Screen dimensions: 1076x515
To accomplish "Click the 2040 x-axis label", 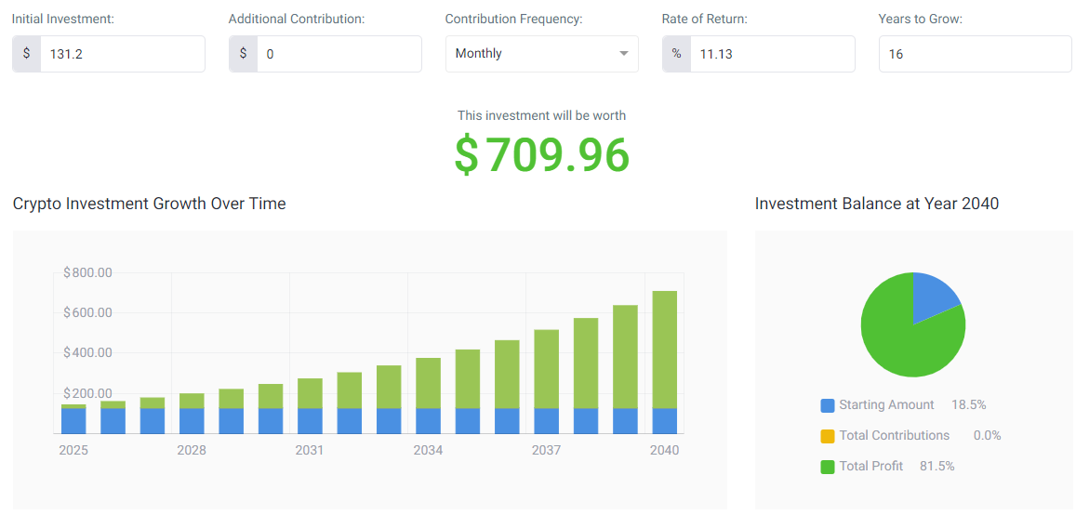I will coord(664,451).
